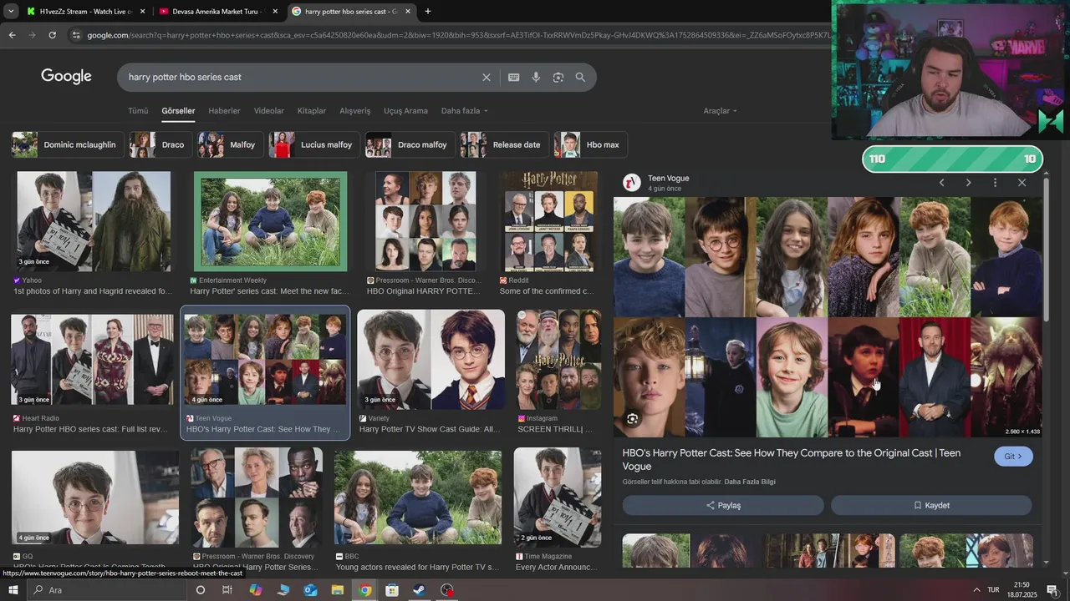1070x601 pixels.
Task: View site information icon in address bar
Action: tap(76, 35)
